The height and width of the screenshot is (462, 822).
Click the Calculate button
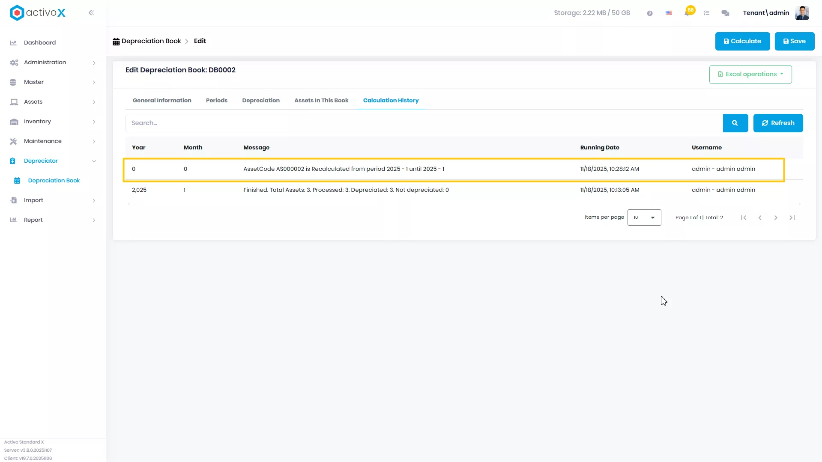point(742,42)
